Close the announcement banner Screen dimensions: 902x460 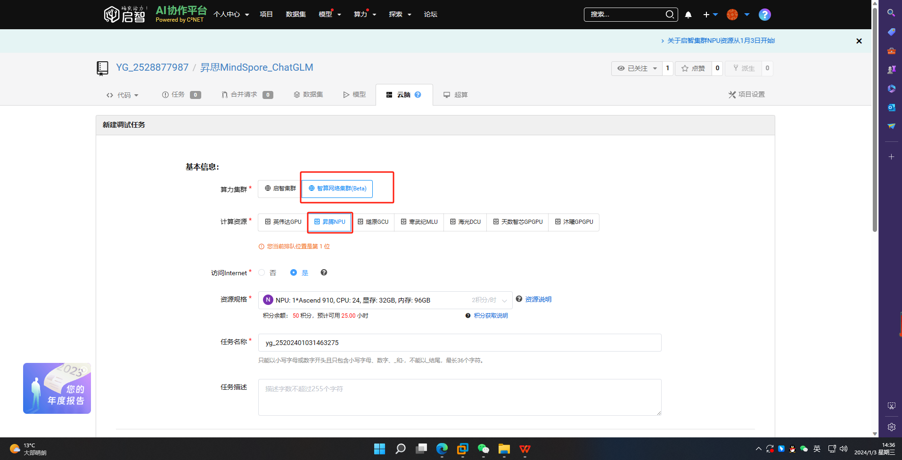(859, 41)
